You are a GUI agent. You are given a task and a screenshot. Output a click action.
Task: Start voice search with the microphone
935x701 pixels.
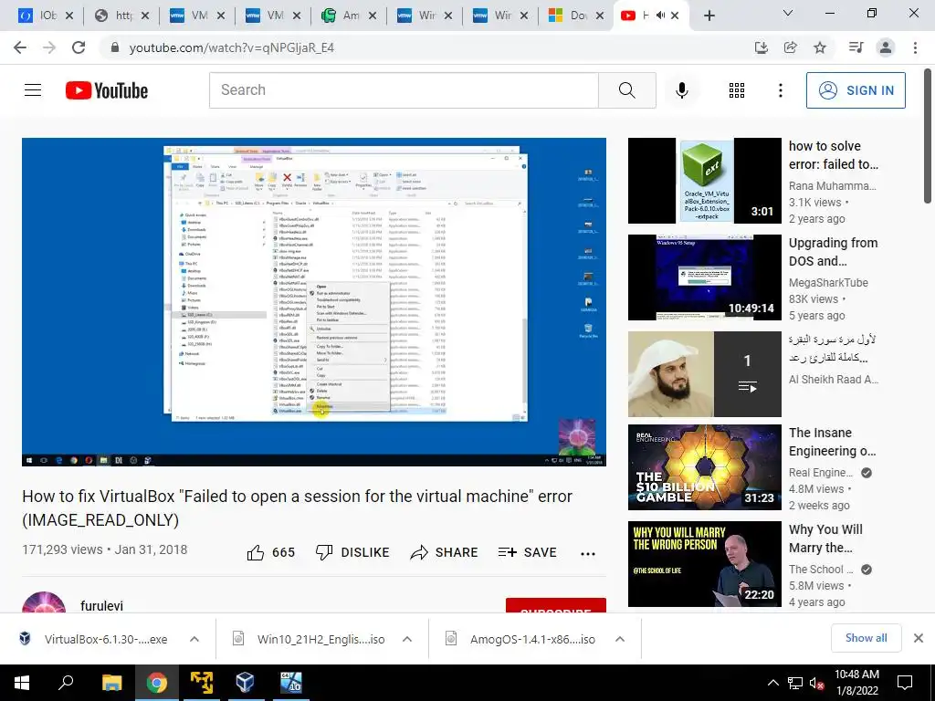tap(681, 90)
